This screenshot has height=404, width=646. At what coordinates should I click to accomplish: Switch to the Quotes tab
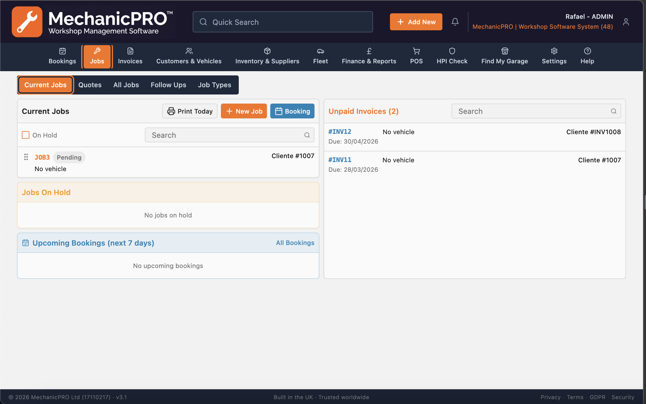pyautogui.click(x=90, y=85)
